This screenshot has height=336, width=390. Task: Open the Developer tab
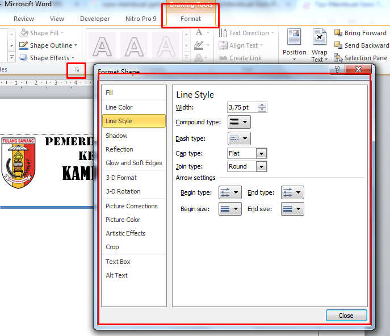point(95,19)
